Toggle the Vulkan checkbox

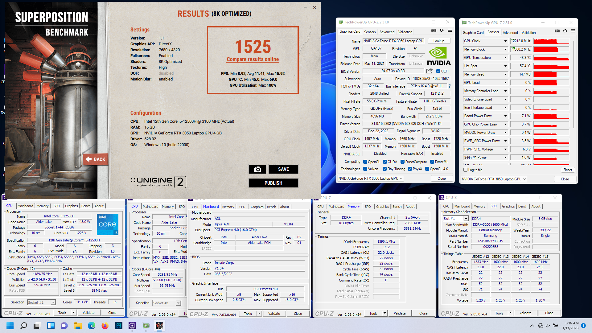[x=365, y=169]
